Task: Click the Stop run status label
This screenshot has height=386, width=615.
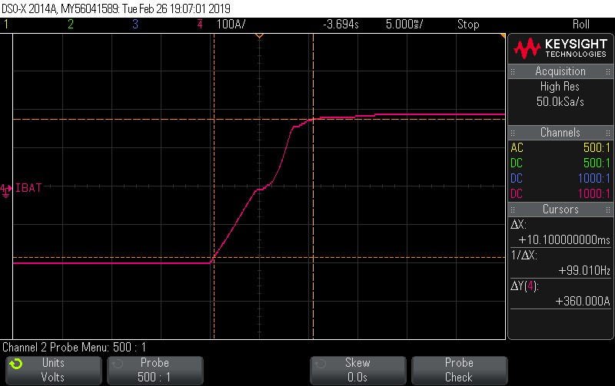Action: pos(468,25)
